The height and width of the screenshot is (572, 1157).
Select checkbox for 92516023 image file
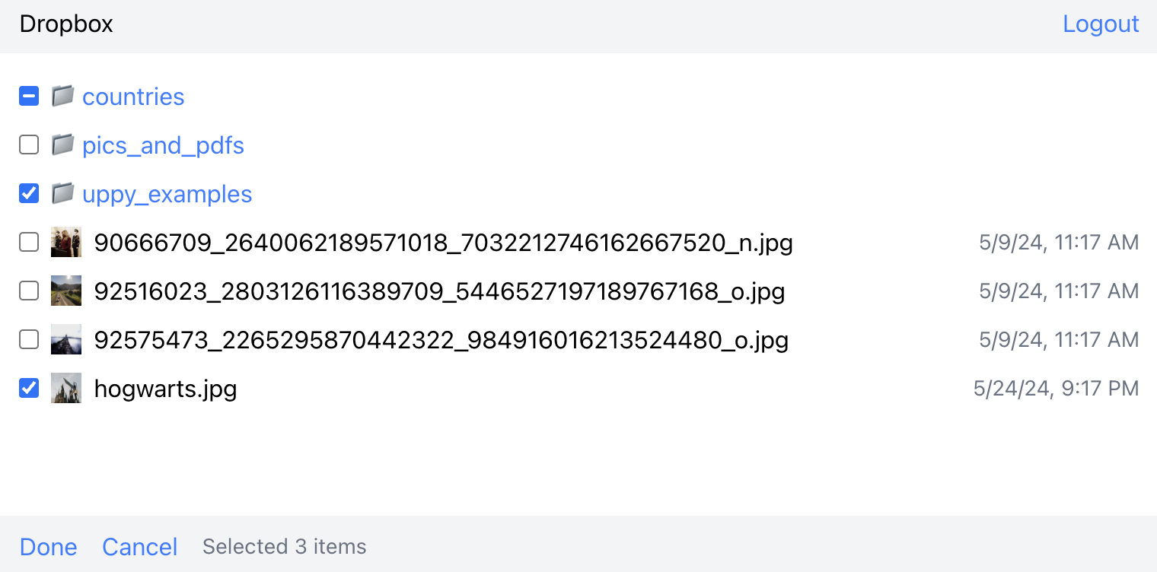point(29,291)
